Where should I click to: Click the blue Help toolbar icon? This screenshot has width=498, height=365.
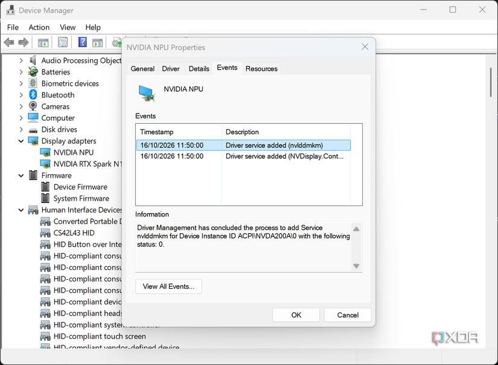[x=83, y=42]
